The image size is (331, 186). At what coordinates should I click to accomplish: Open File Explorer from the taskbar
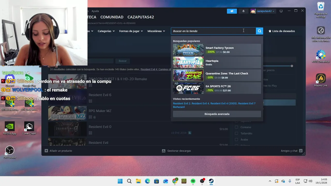[138, 181]
